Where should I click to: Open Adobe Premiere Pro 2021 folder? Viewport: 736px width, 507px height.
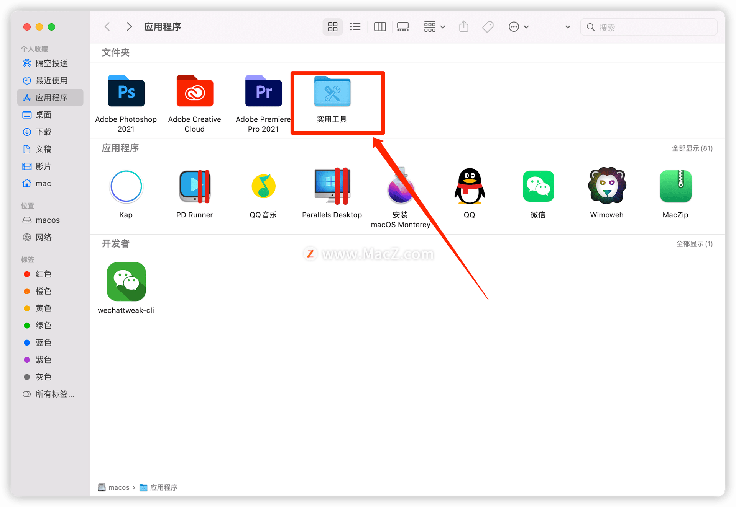pos(263,91)
